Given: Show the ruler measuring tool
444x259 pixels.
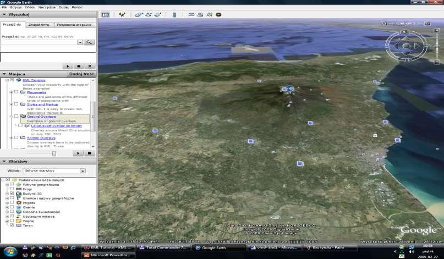Looking at the screenshot, I should click(174, 14).
